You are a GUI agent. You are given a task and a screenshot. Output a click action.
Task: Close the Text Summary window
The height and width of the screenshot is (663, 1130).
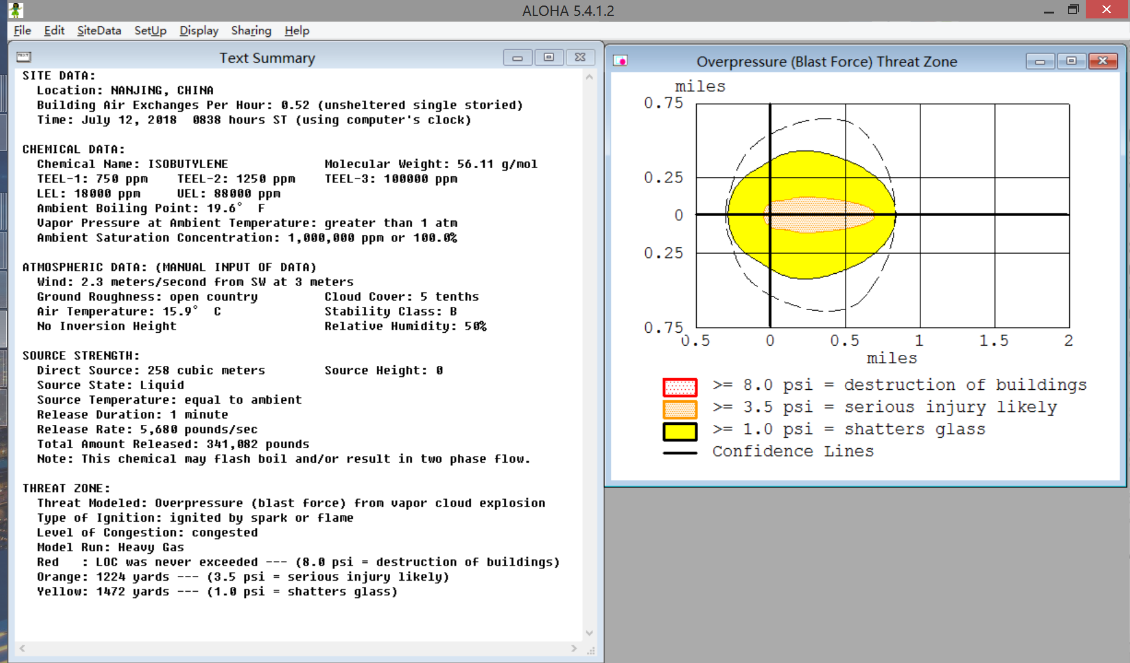tap(580, 58)
